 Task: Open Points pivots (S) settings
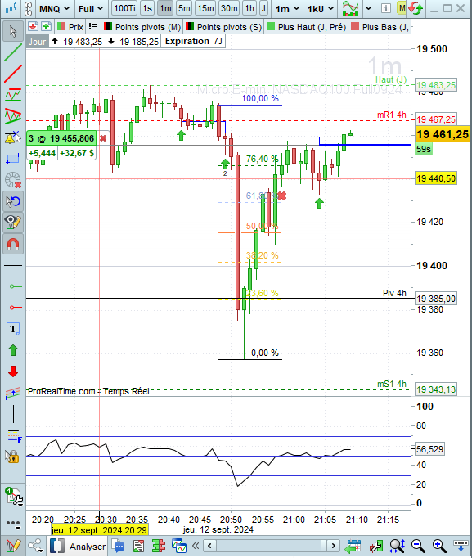point(224,27)
